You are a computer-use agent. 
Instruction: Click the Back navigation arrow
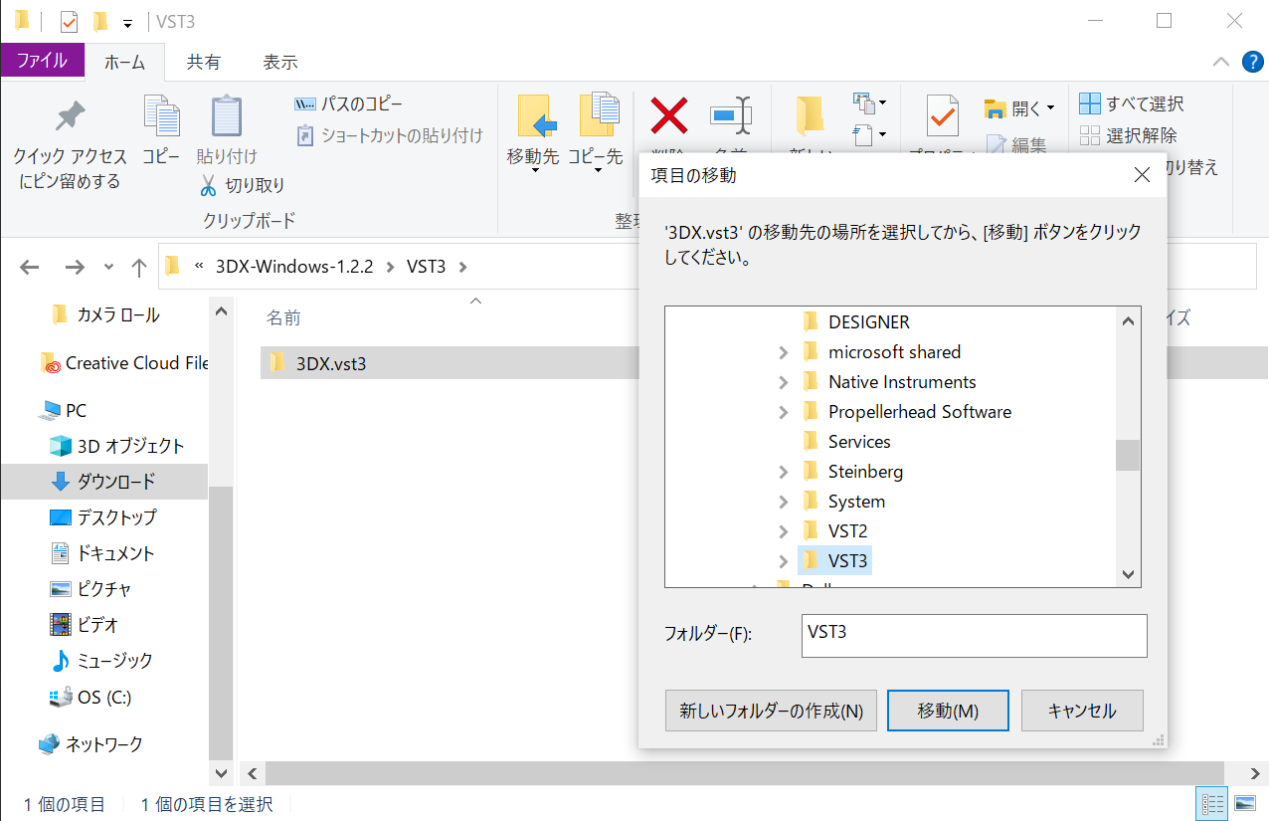coord(30,267)
